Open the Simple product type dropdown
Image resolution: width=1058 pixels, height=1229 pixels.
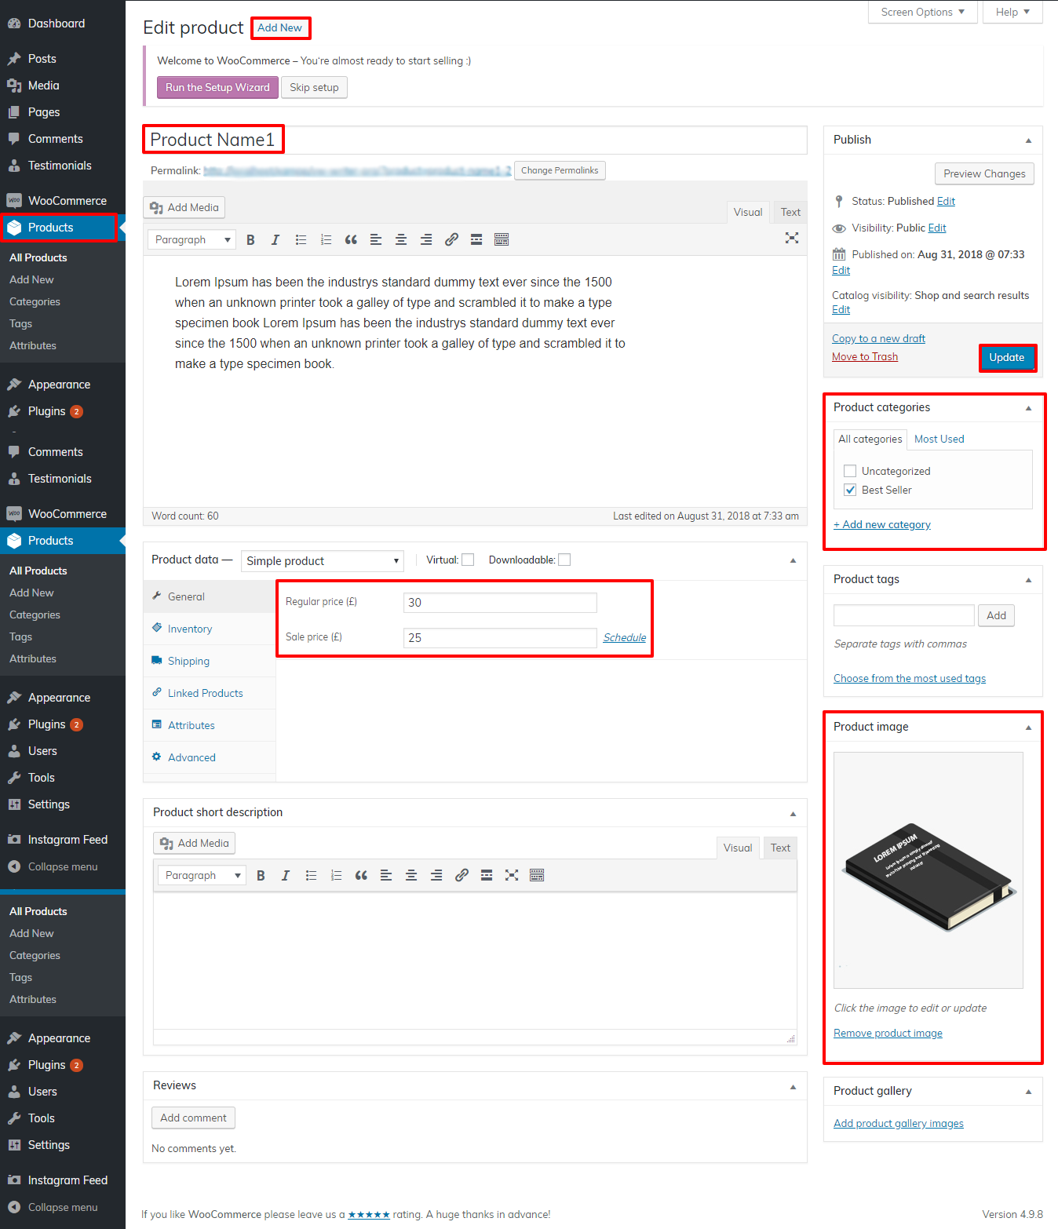point(322,561)
